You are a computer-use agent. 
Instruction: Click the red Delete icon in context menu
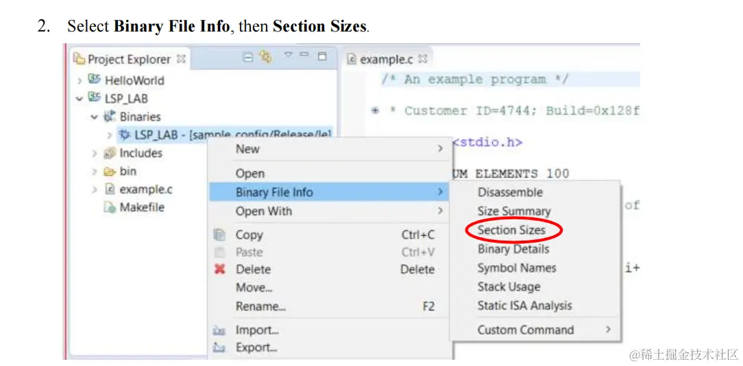pos(219,269)
